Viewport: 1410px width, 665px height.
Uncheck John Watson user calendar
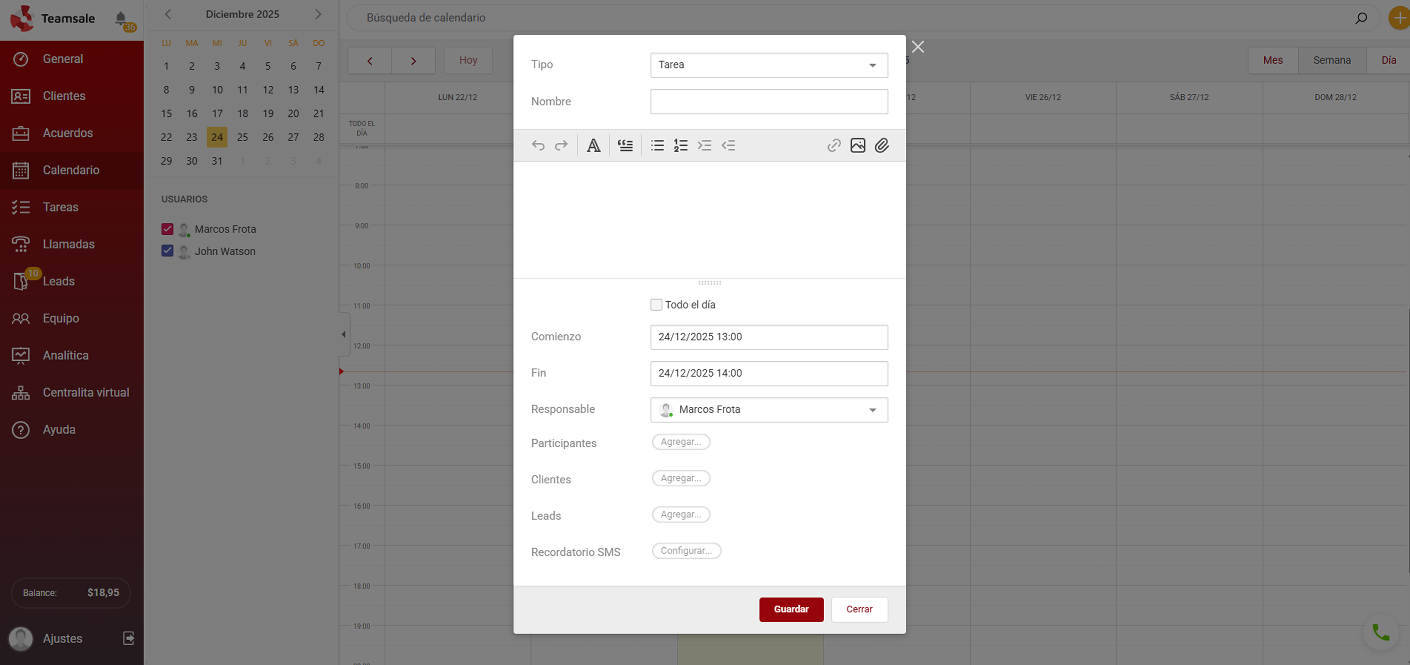click(167, 251)
